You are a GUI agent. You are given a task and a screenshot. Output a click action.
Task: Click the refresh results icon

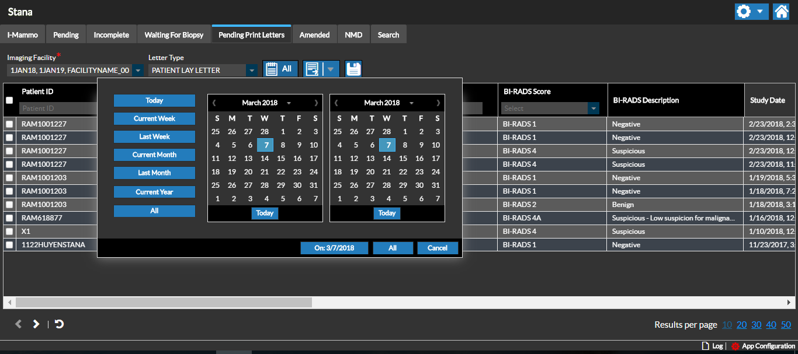point(59,324)
